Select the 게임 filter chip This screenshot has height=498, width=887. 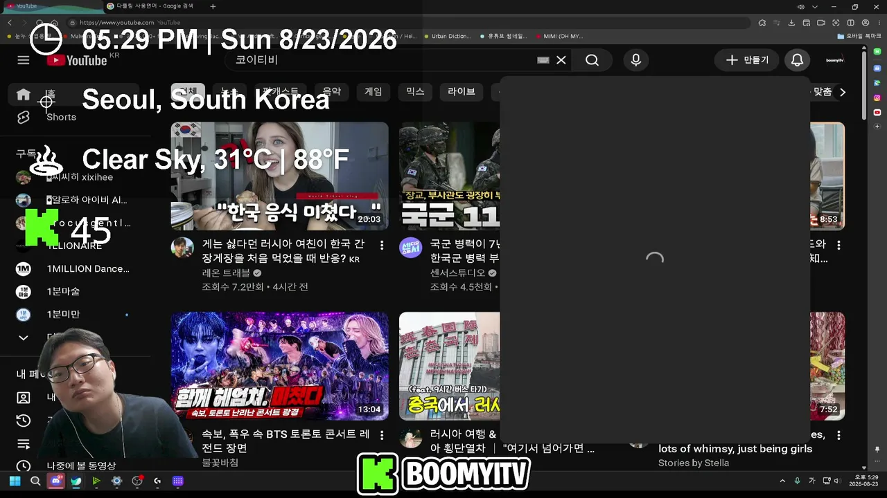point(374,91)
